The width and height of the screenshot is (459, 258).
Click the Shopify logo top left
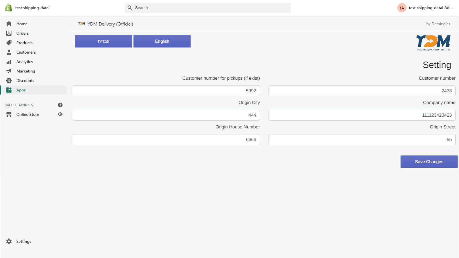coord(8,7)
